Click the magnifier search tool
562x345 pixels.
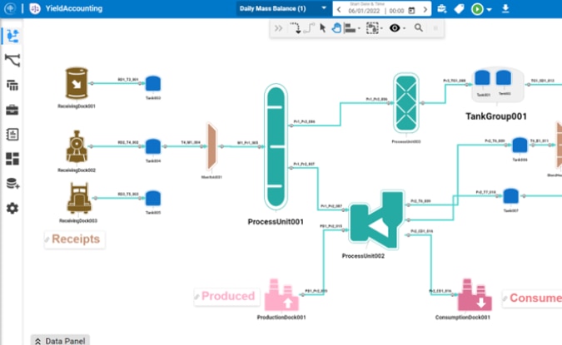(418, 28)
